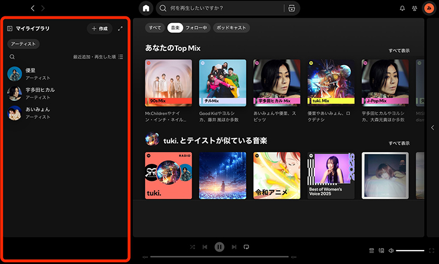The image size is (439, 264).
Task: Search within the library
Action: [12, 57]
